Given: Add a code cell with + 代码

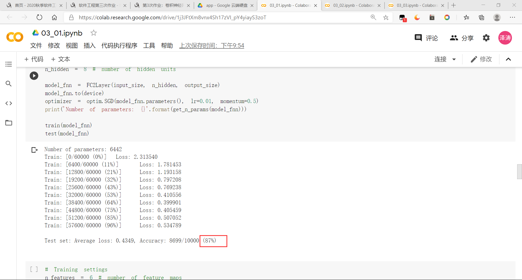Looking at the screenshot, I should pos(34,59).
